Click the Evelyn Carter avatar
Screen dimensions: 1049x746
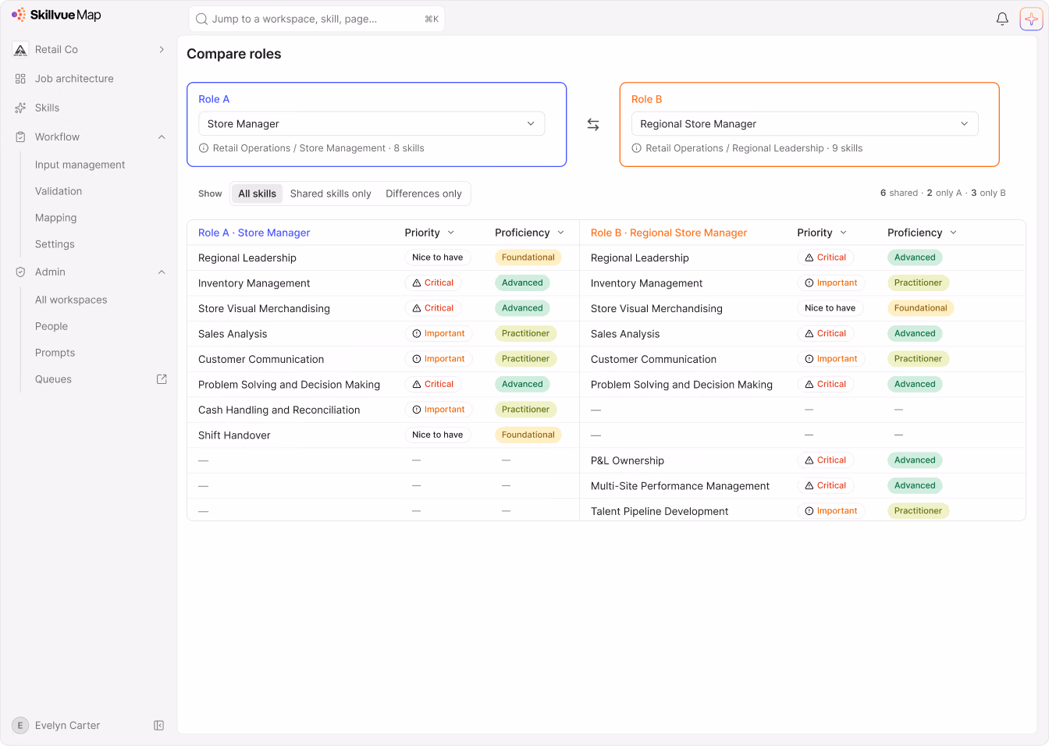point(20,726)
